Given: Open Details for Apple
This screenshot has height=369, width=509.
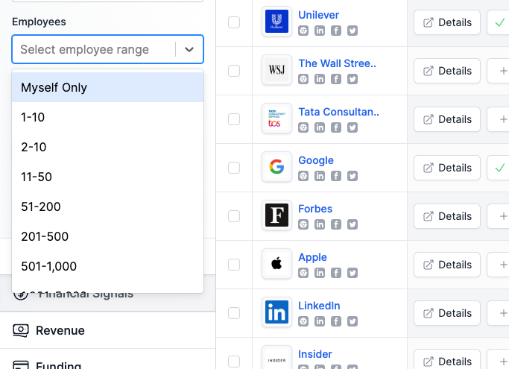Looking at the screenshot, I should pyautogui.click(x=447, y=265).
